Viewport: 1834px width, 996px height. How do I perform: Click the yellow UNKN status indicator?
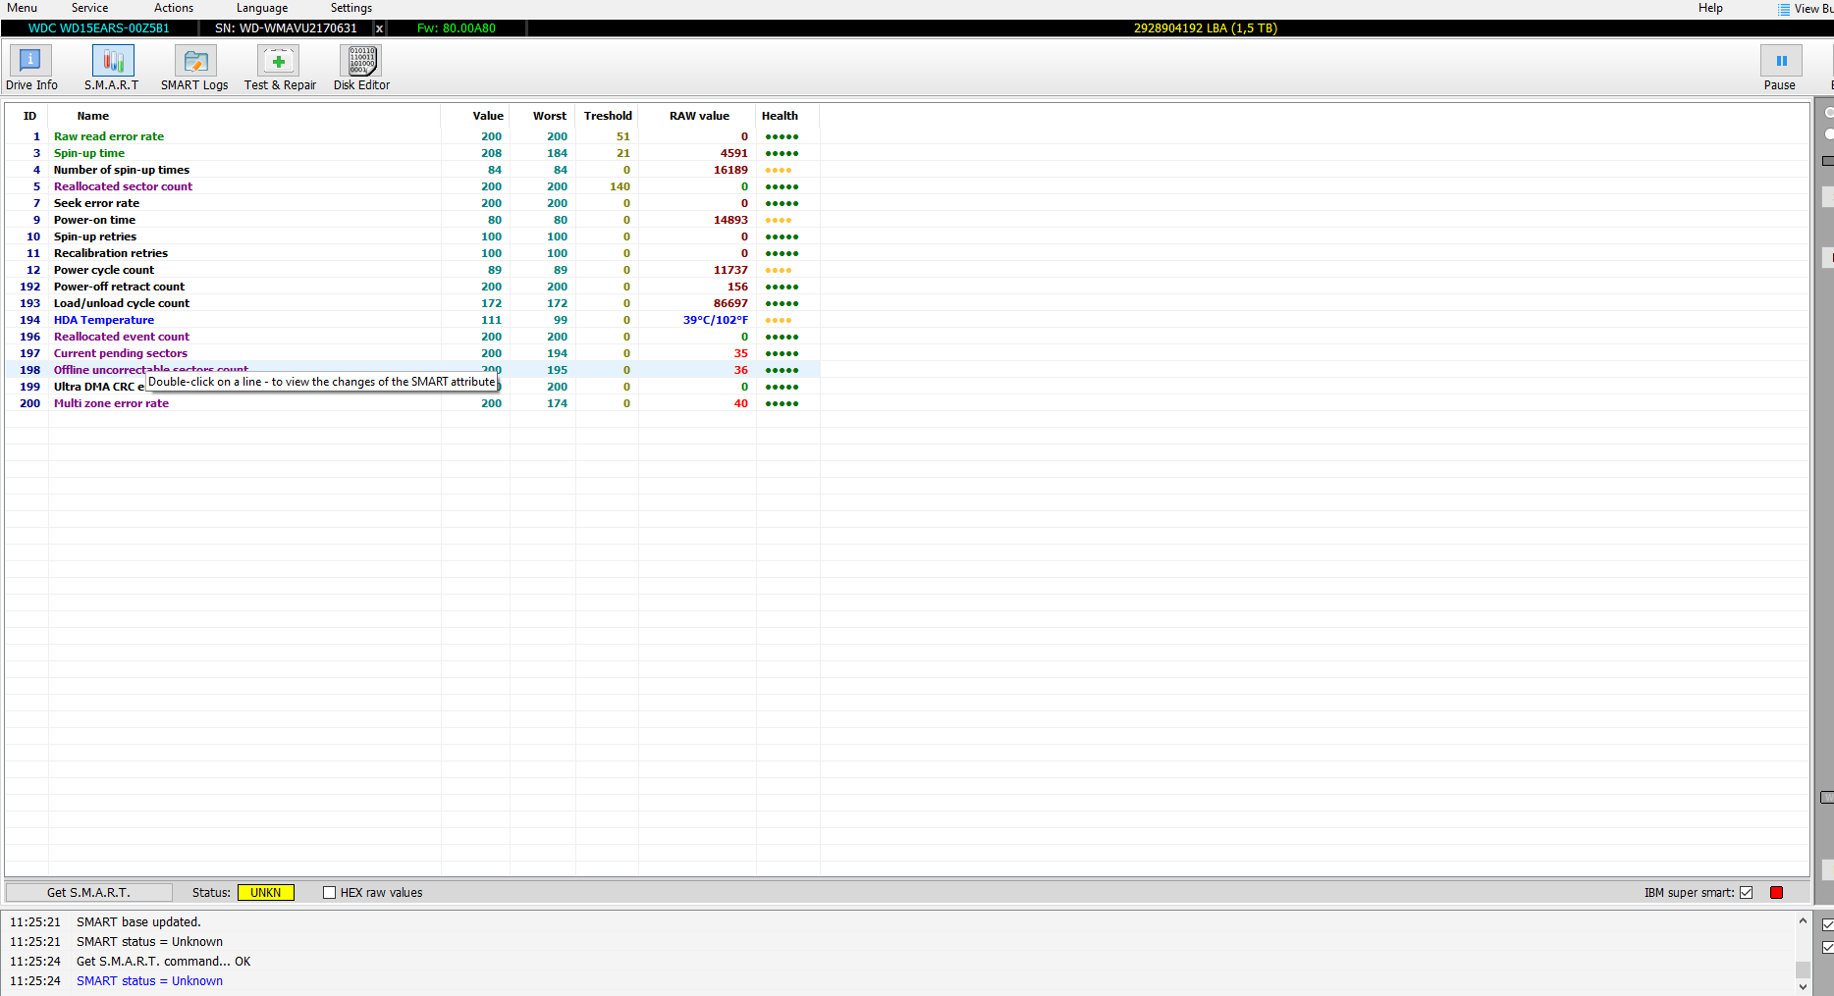(266, 892)
